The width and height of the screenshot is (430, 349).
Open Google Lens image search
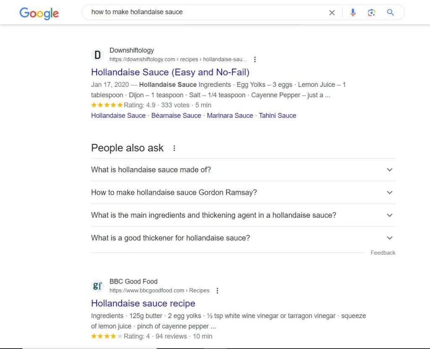tap(372, 13)
